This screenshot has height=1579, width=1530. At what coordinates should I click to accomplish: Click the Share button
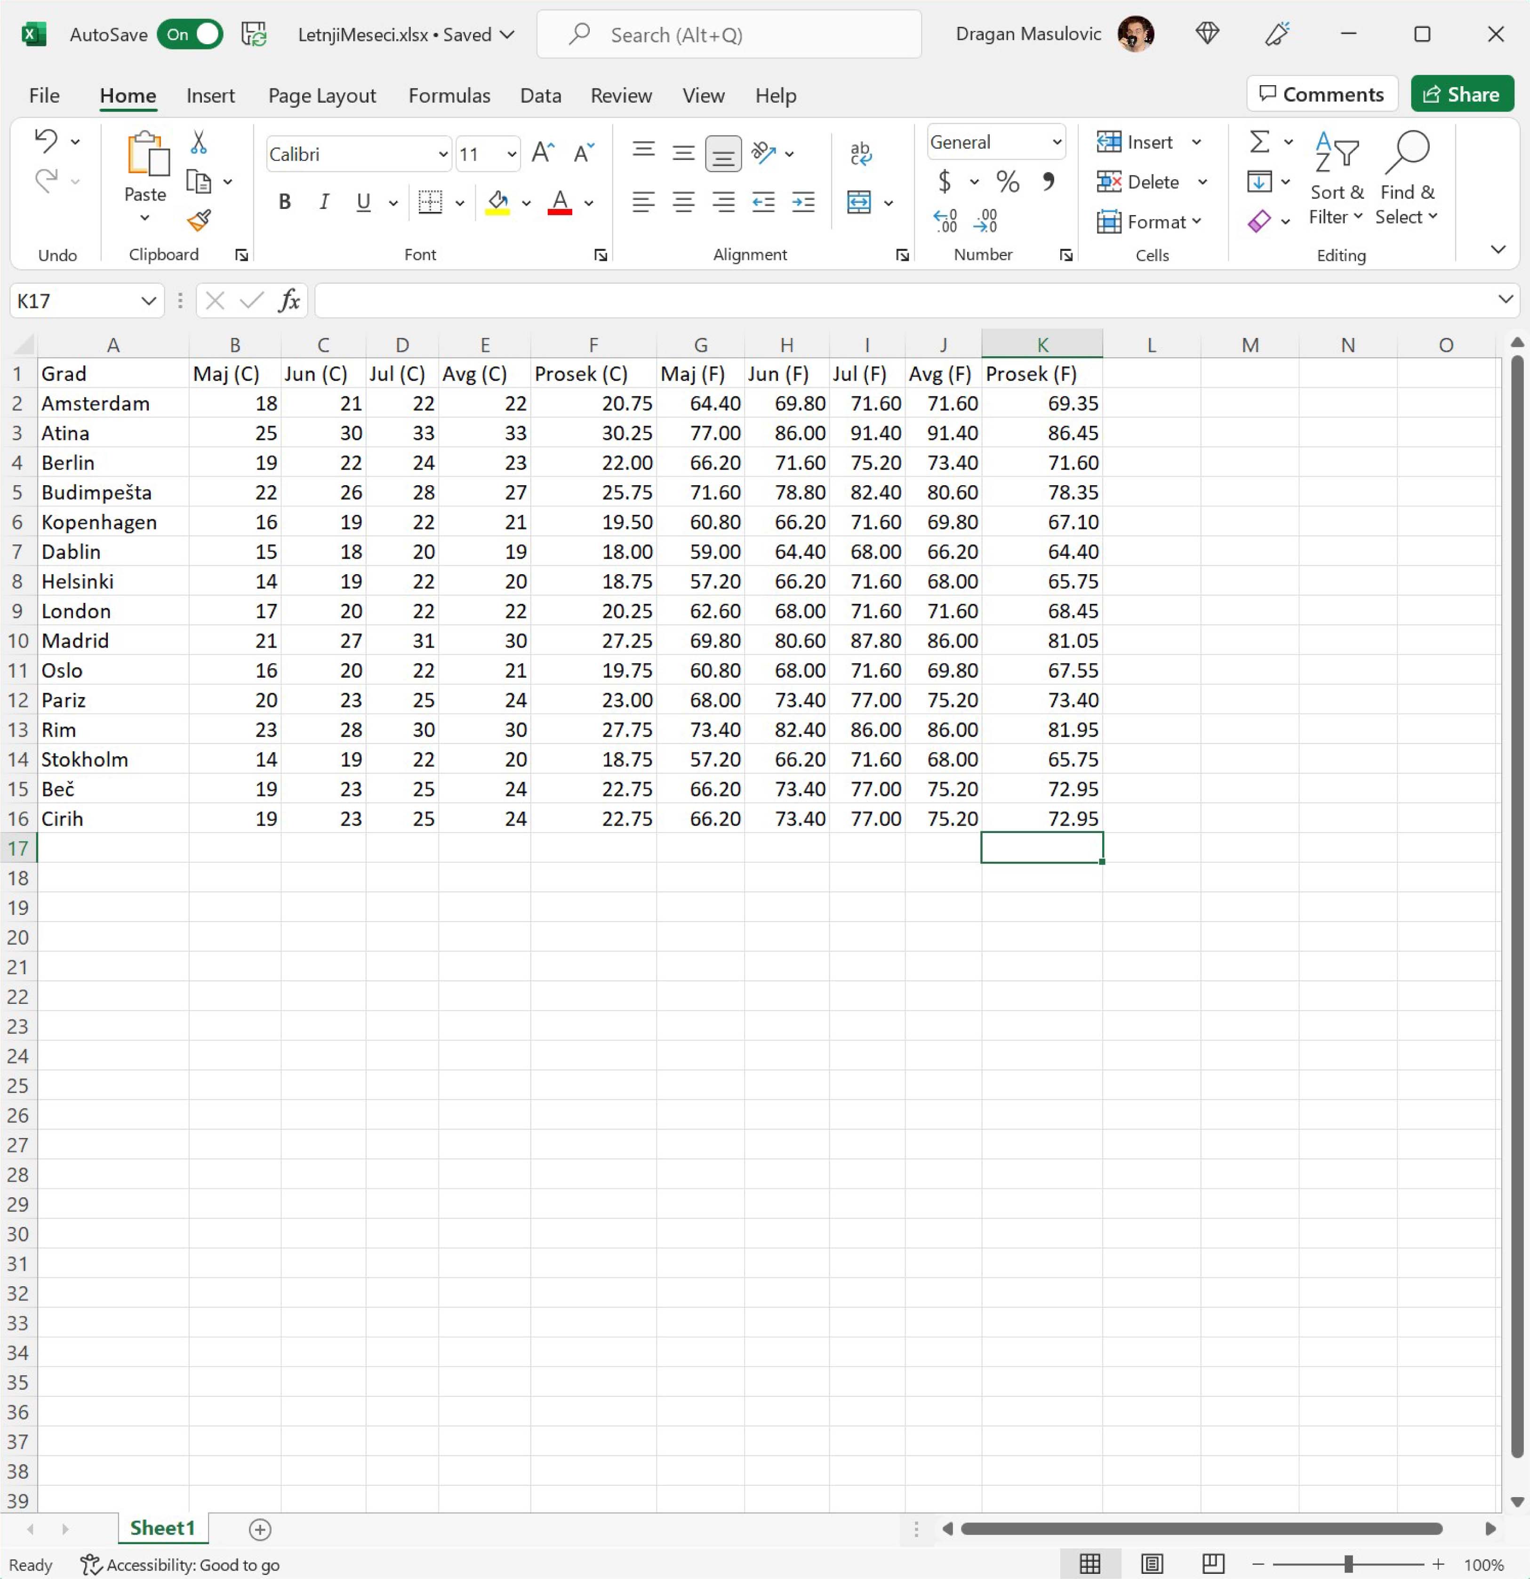click(x=1461, y=94)
